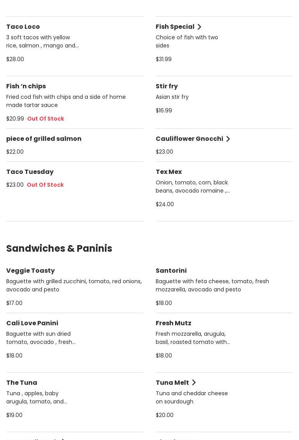Open the Santorini sandwich item
This screenshot has width=299, height=440.
[x=171, y=271]
